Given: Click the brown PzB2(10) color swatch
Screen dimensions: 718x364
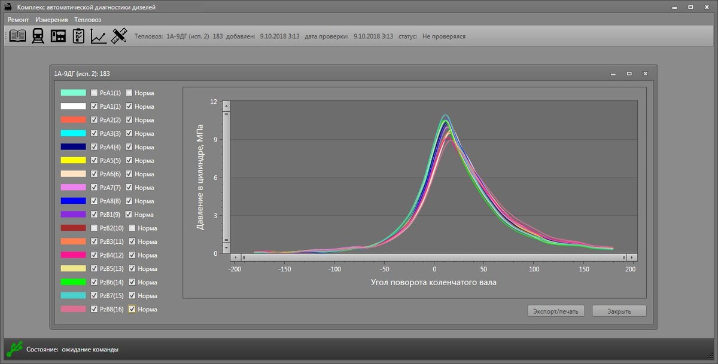Looking at the screenshot, I should (73, 228).
